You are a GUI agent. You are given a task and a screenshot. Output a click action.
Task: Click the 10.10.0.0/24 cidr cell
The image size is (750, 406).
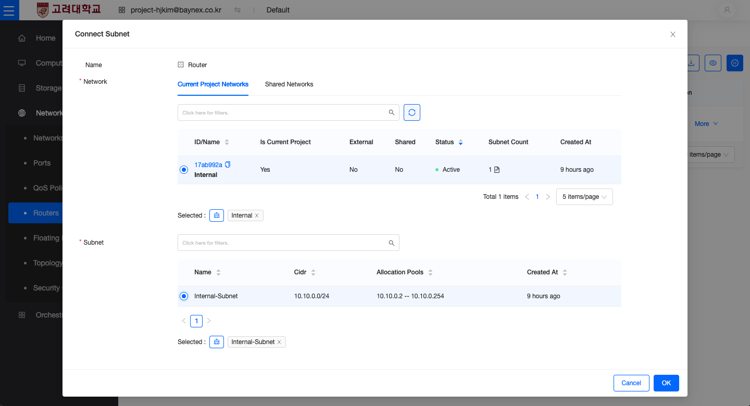click(311, 296)
